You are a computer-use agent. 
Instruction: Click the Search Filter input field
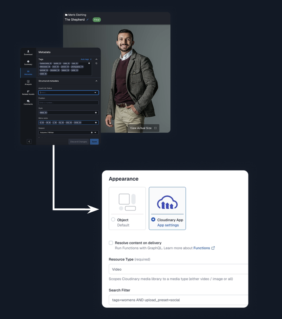click(x=178, y=300)
